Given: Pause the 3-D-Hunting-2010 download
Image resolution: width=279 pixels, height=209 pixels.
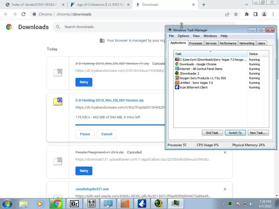Looking at the screenshot, I should pyautogui.click(x=85, y=134).
